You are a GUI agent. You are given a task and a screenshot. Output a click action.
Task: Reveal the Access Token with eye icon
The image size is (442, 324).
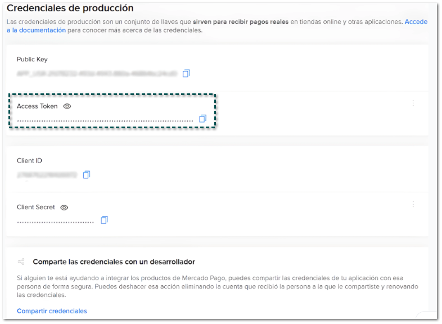[67, 106]
